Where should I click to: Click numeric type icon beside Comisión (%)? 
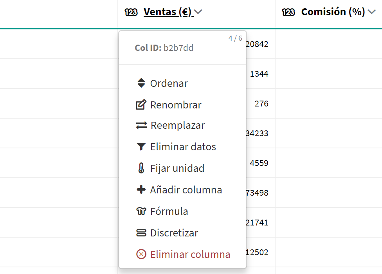[x=288, y=13]
